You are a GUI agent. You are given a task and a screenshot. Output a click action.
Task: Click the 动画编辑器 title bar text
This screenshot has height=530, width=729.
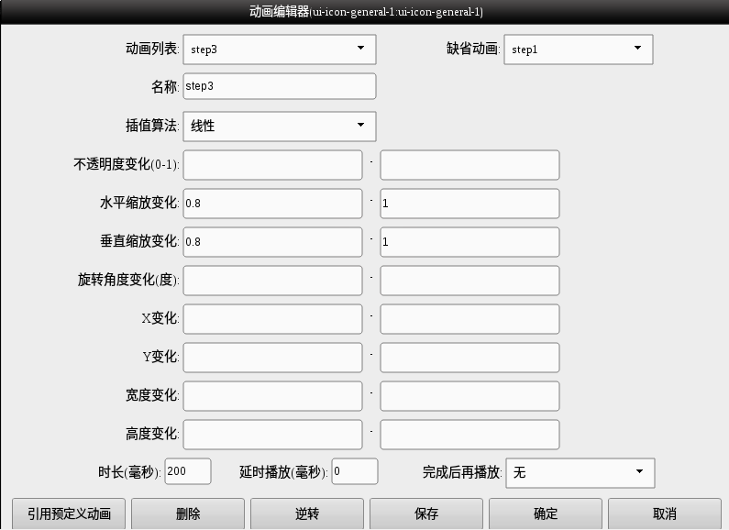pos(366,12)
